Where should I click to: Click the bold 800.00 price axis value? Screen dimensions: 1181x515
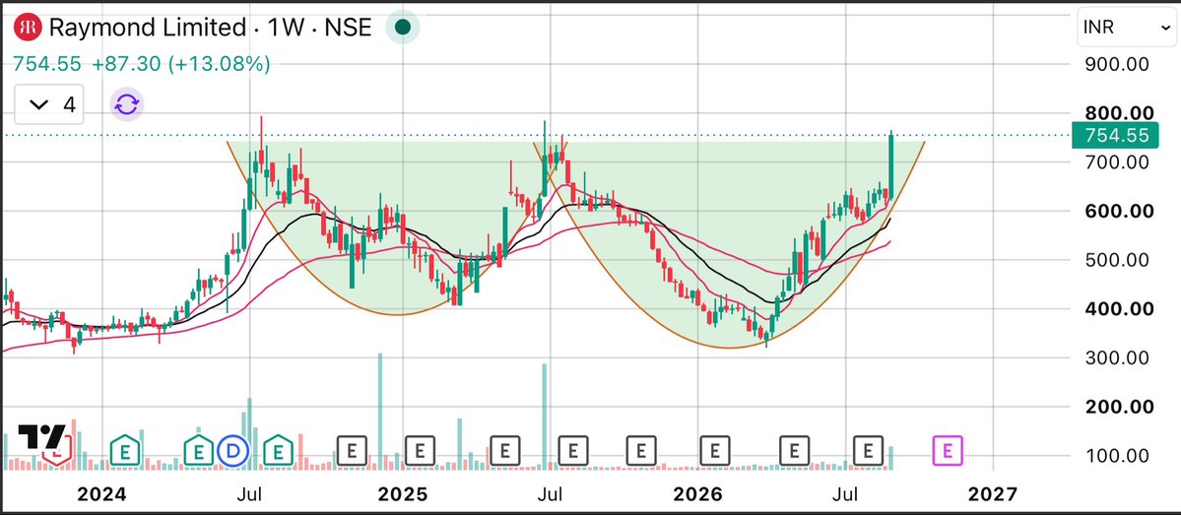[x=1117, y=113]
